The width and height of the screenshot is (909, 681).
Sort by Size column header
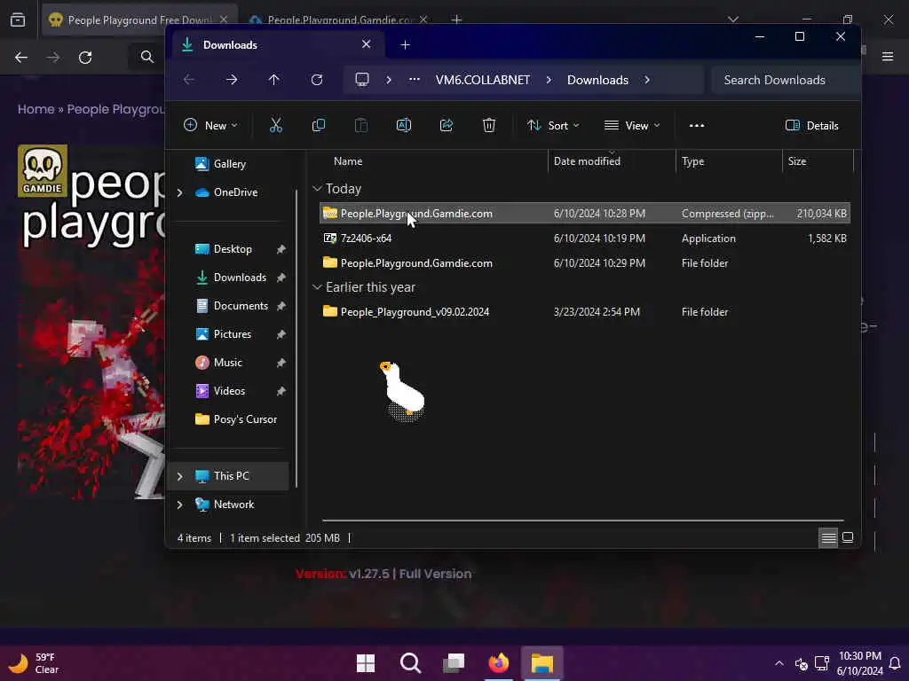coord(797,161)
